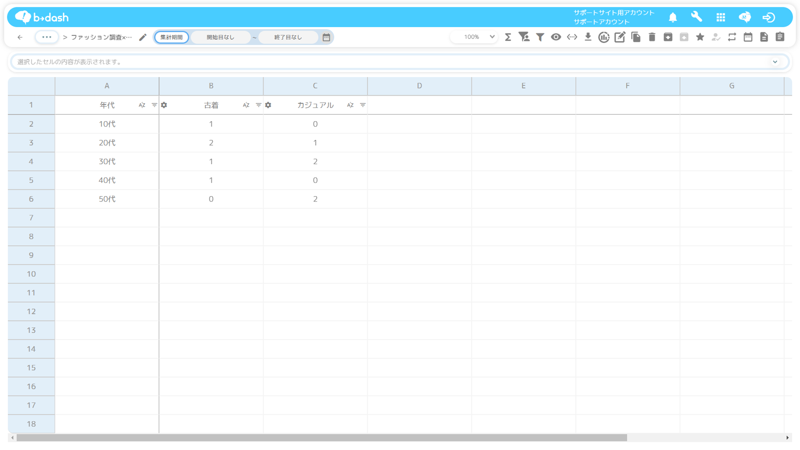Sort the 年代 column A-Z
This screenshot has width=800, height=450.
pos(142,105)
